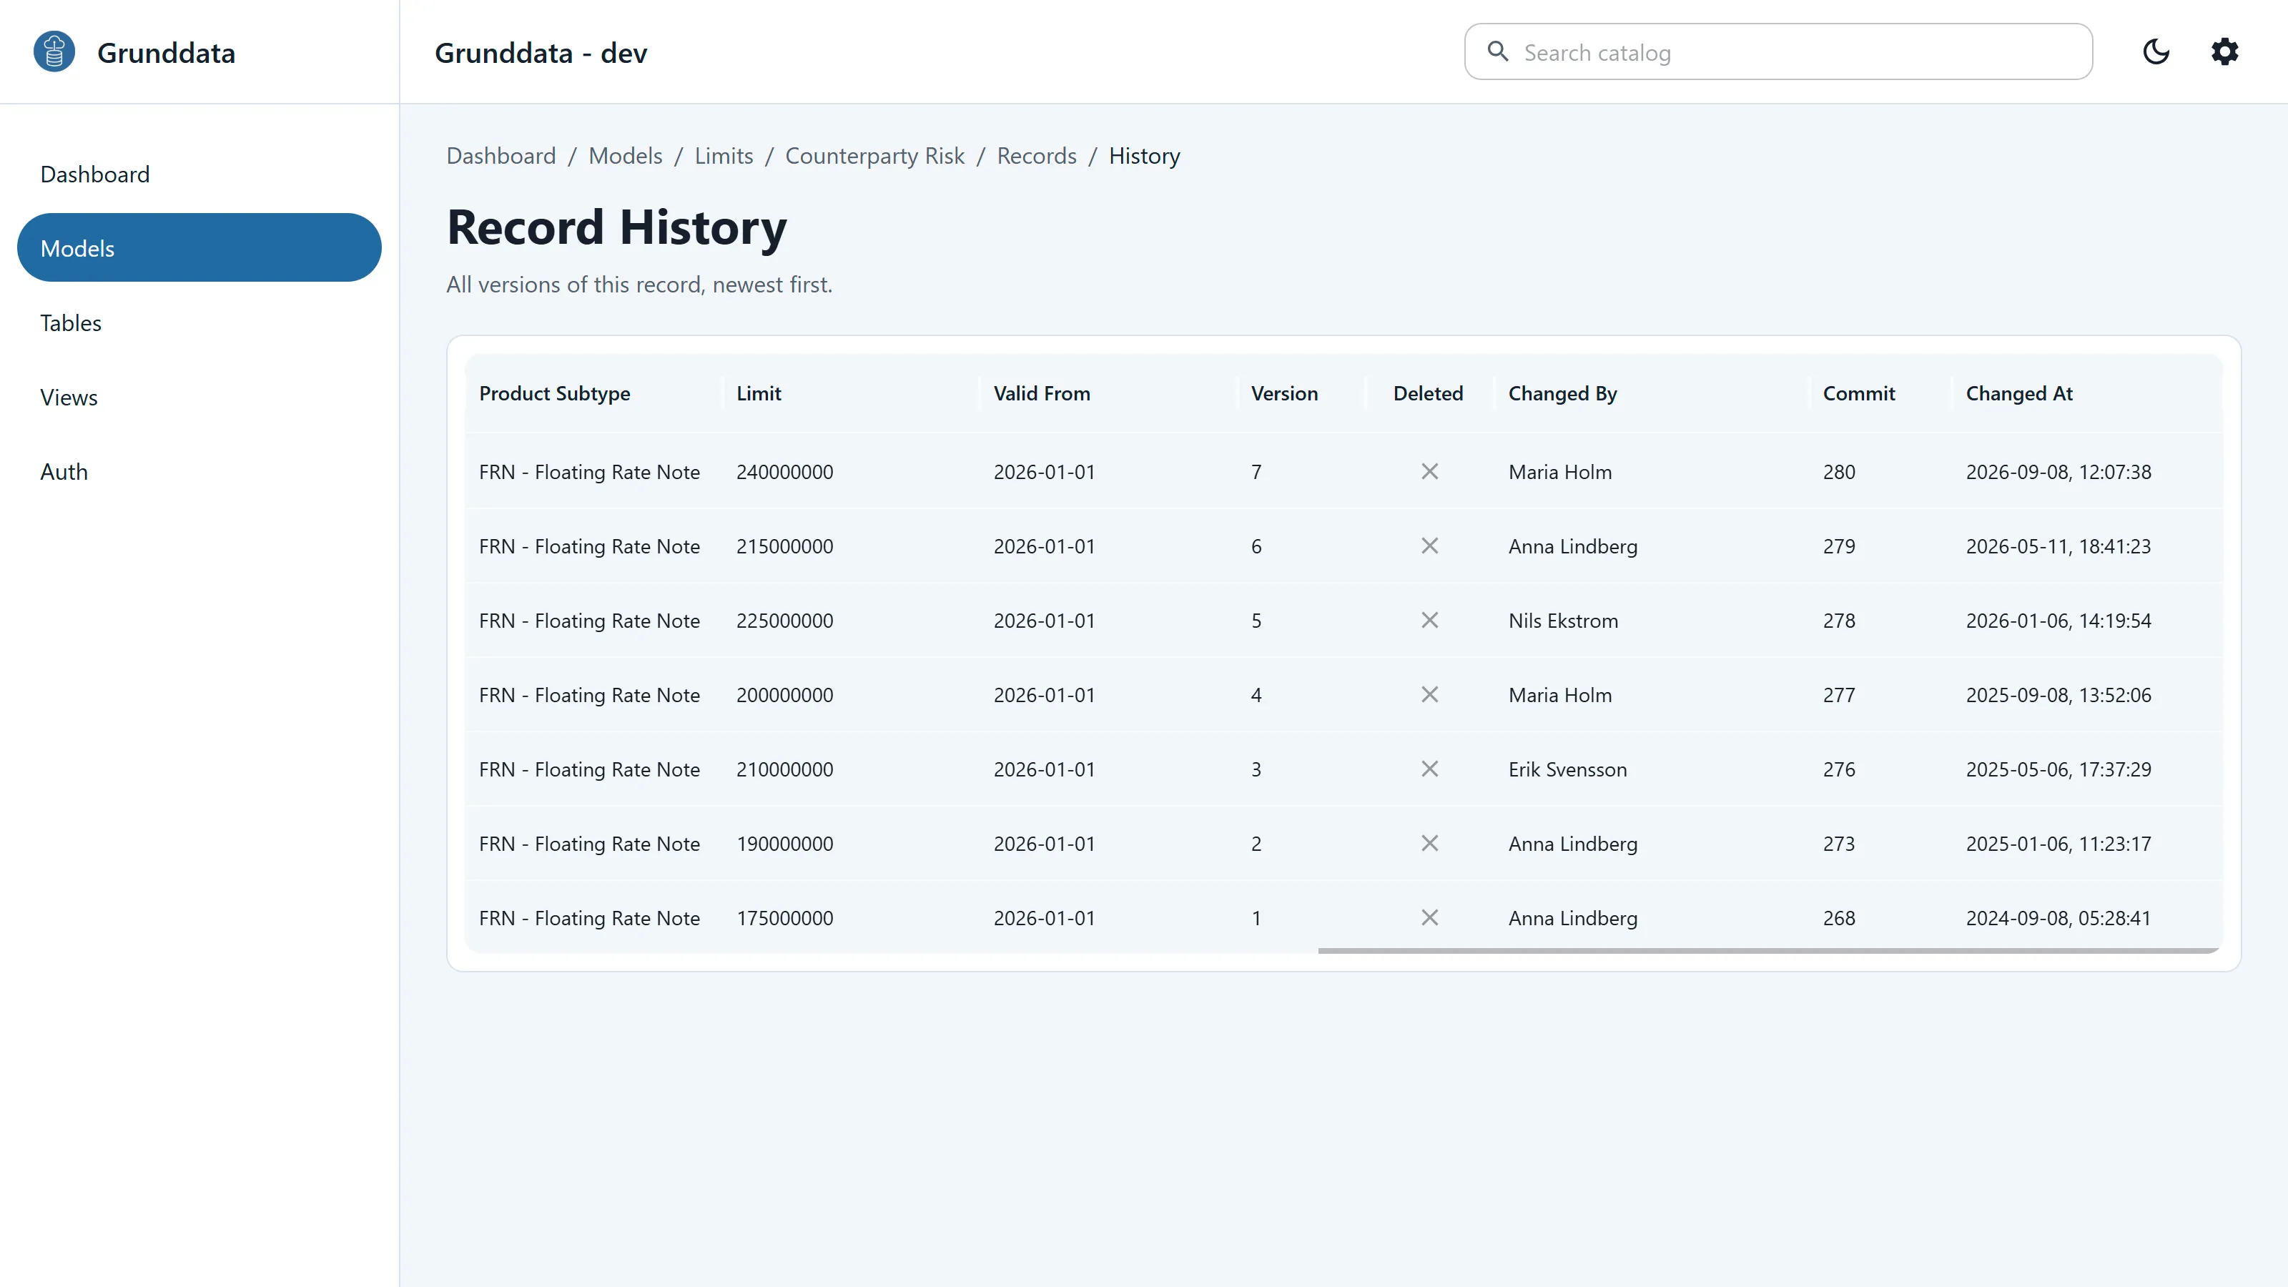Screen dimensions: 2288x1287
Task: Click deleted X icon in version 2 row
Action: (1429, 844)
